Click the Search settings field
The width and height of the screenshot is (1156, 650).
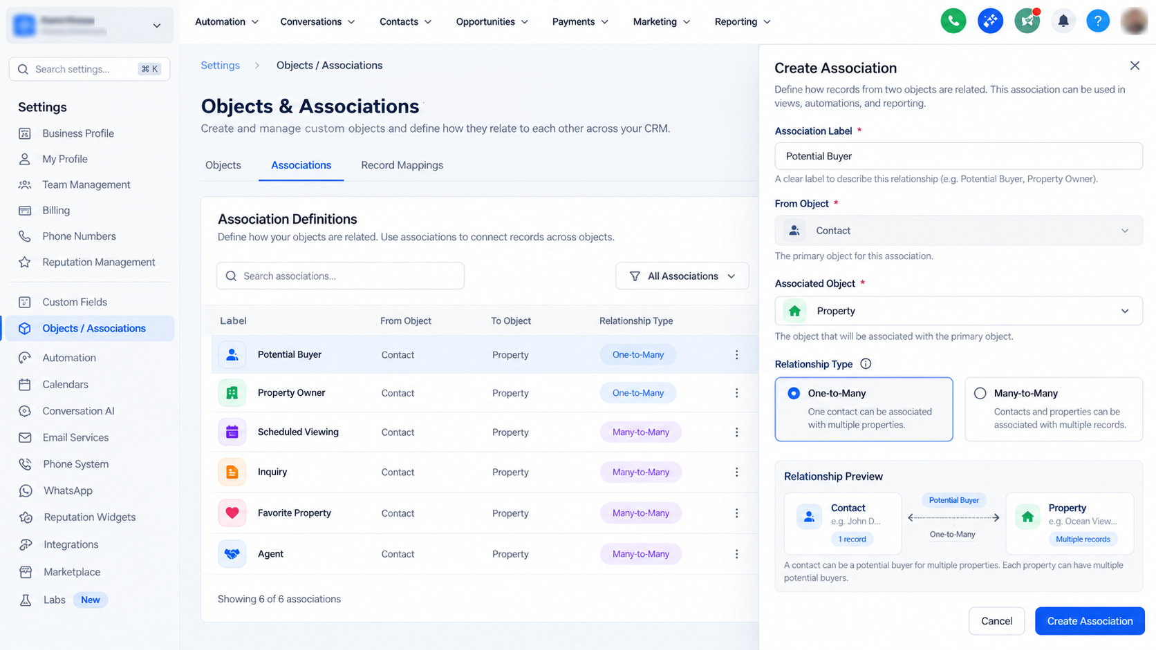[89, 69]
